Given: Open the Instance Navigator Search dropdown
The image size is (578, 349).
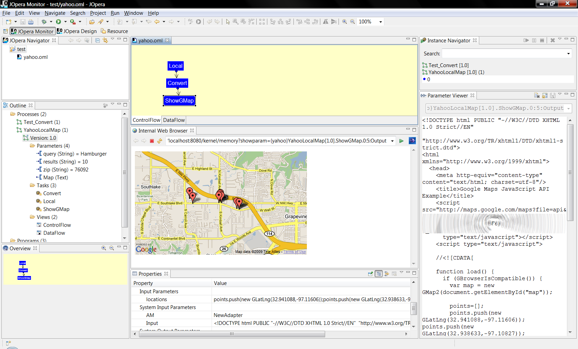Looking at the screenshot, I should point(568,54).
